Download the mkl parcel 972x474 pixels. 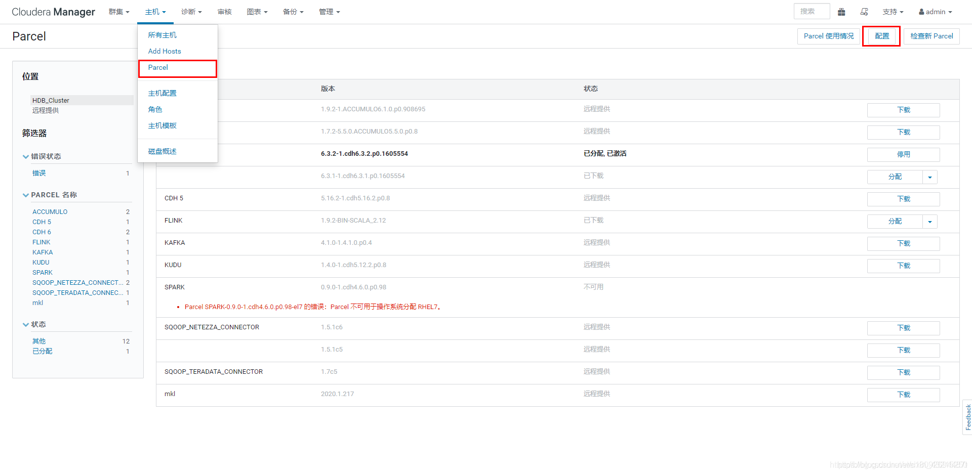(903, 395)
